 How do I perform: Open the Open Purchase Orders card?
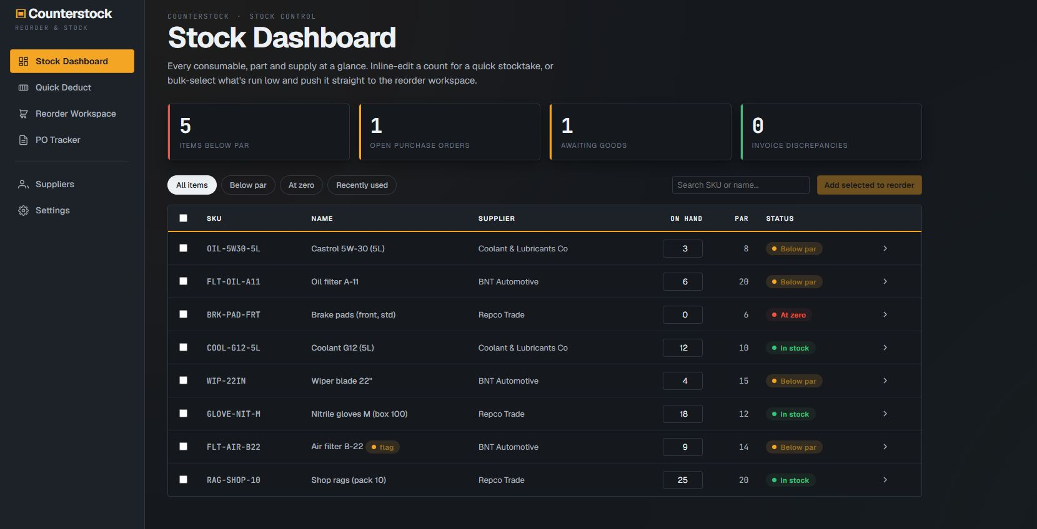tap(449, 132)
